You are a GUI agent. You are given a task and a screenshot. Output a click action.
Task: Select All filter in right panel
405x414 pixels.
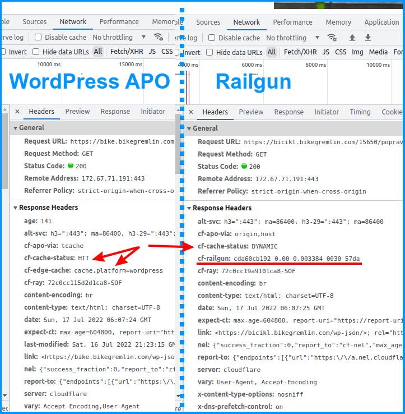click(272, 52)
